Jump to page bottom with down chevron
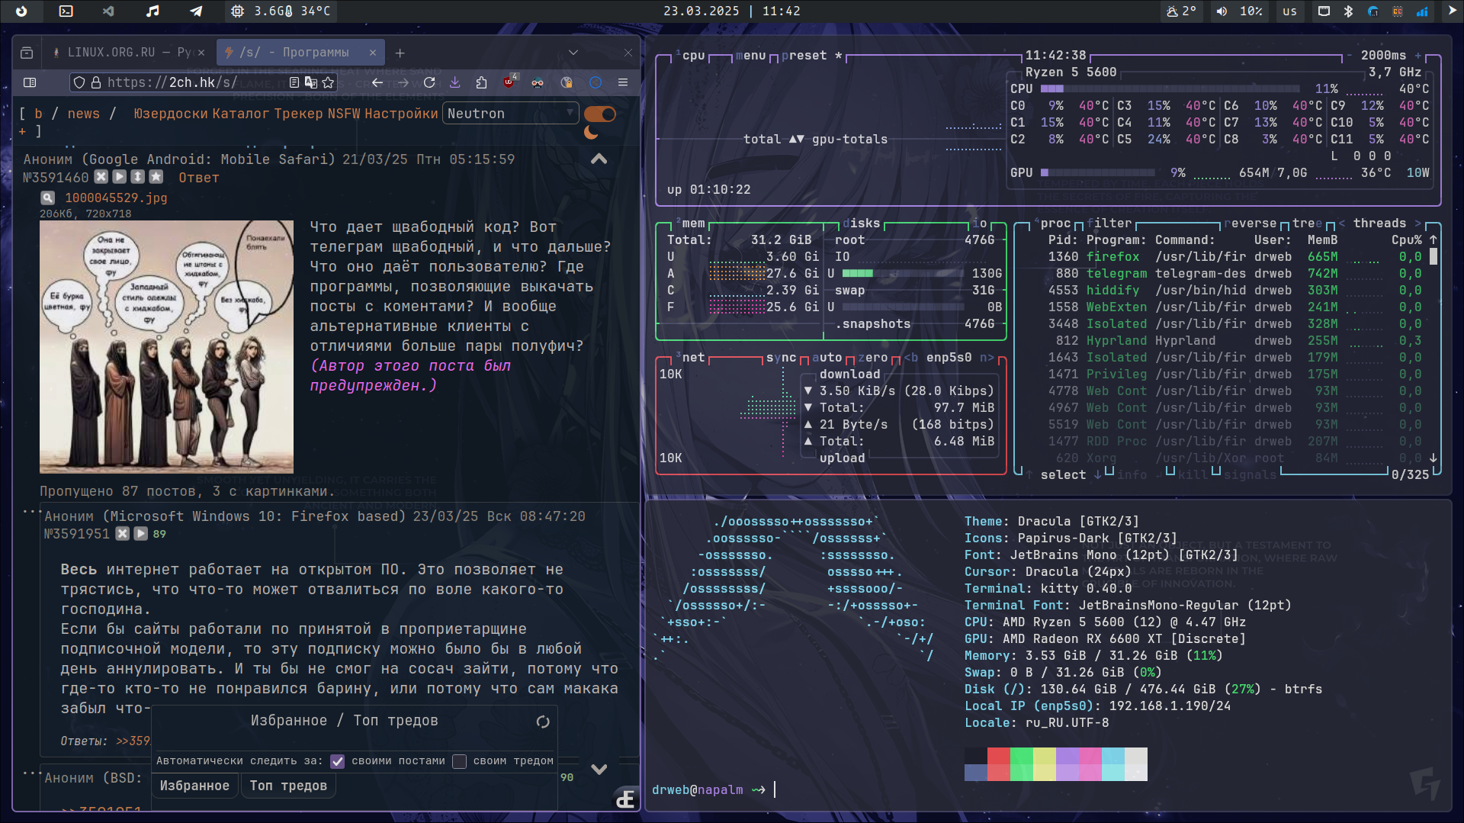This screenshot has height=823, width=1464. (599, 770)
